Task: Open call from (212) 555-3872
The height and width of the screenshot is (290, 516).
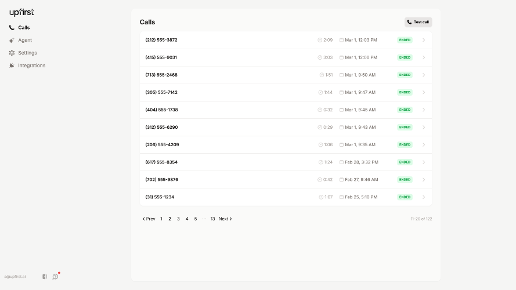Action: pyautogui.click(x=286, y=40)
